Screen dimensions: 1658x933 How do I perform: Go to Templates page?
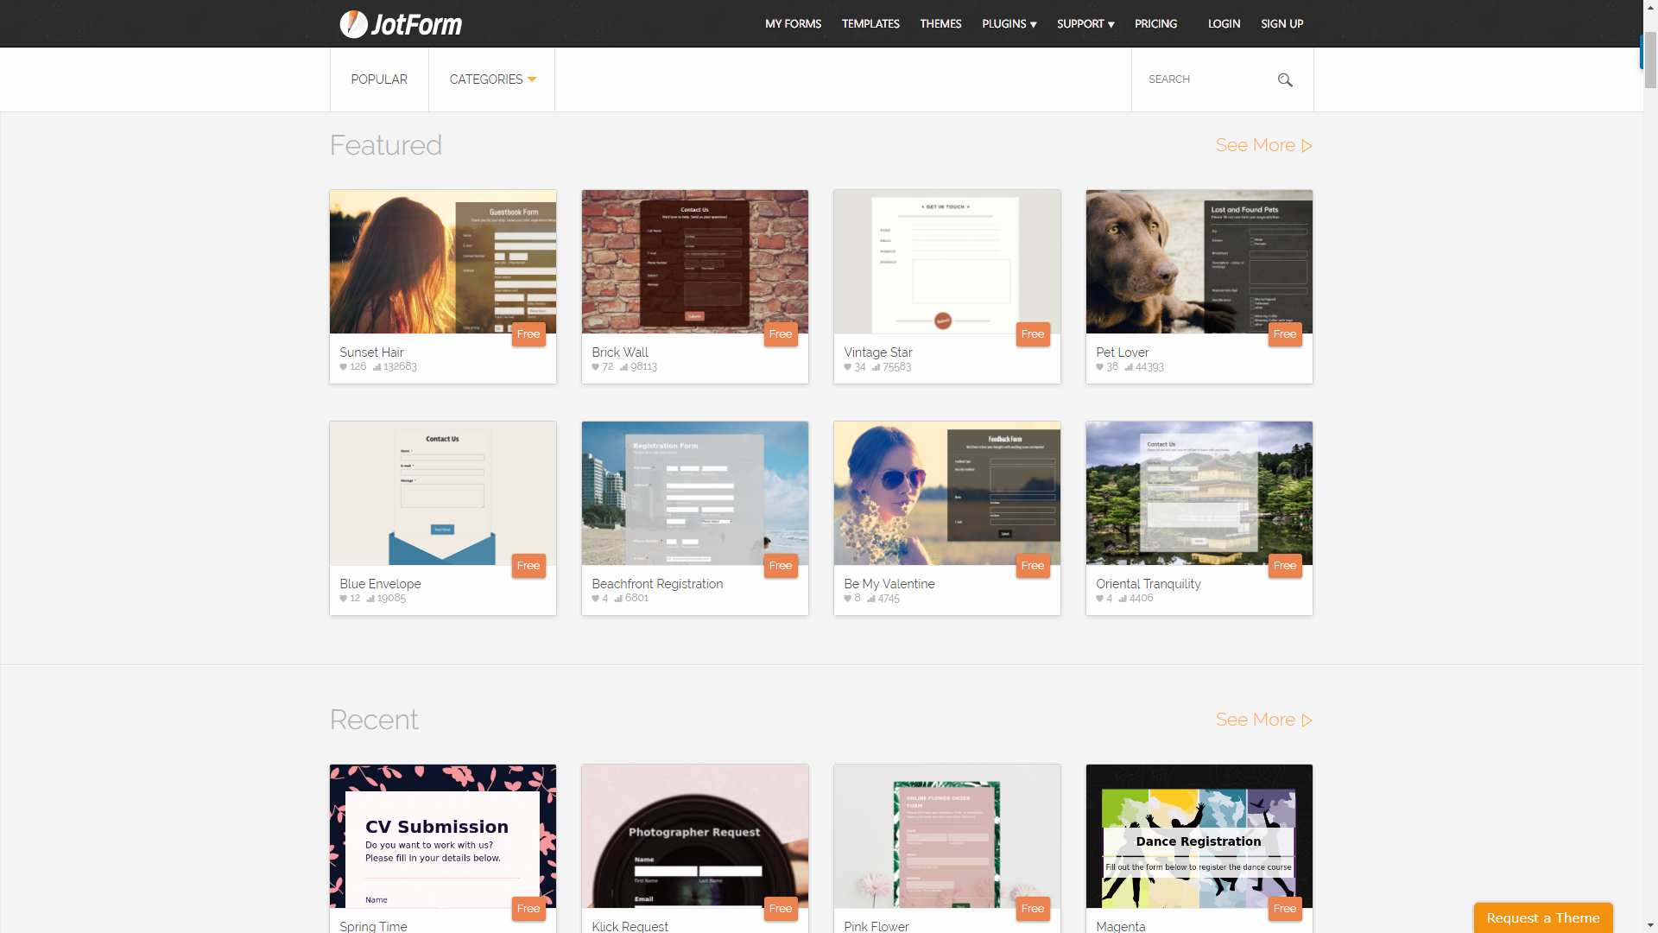(870, 24)
